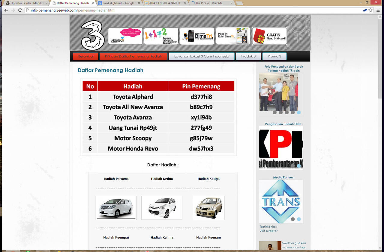Click the winner pin 277fg49
Image resolution: width=384 pixels, height=252 pixels.
[201, 128]
